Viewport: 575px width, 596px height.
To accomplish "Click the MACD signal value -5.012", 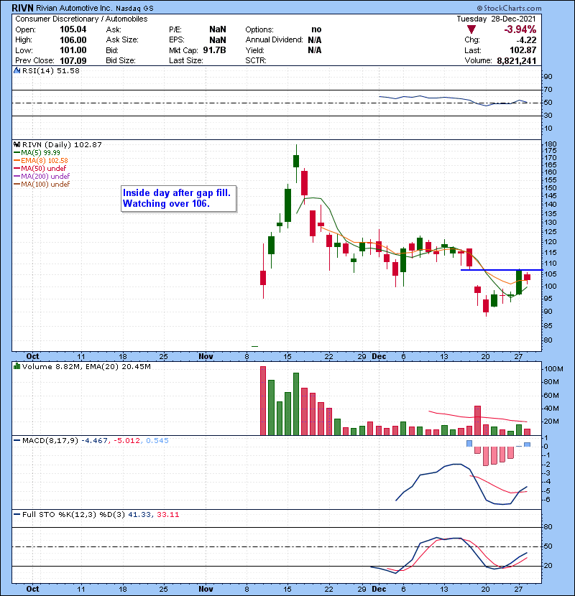I will 127,441.
